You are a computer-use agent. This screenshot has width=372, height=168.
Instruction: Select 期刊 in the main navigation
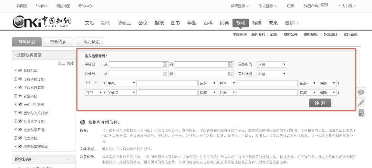[106, 23]
